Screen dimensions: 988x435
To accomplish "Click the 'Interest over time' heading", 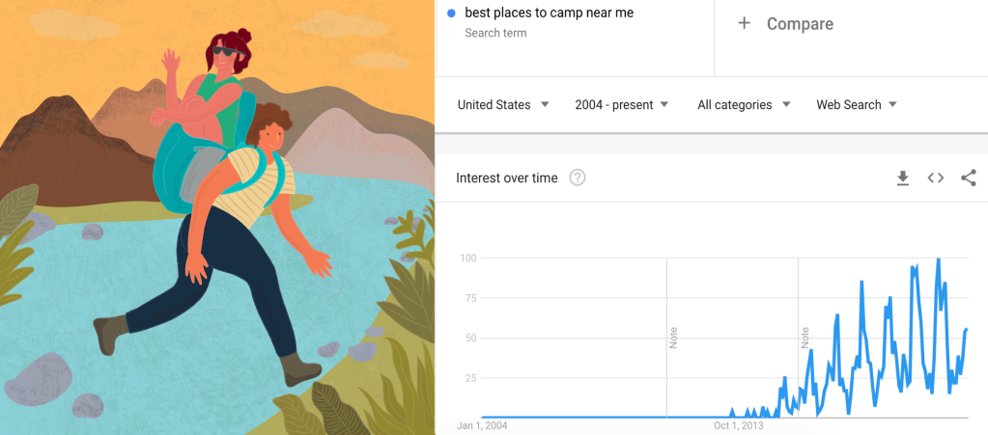I will 506,177.
